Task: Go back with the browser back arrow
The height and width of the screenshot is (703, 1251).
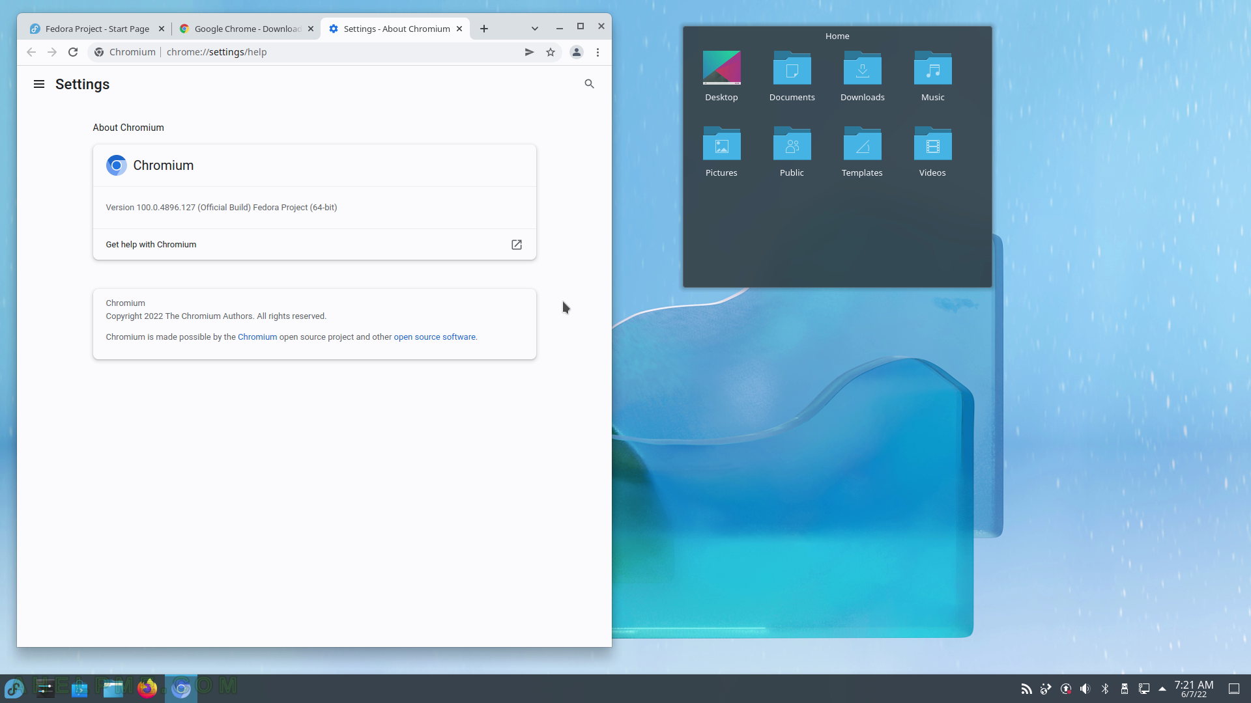Action: (31, 52)
